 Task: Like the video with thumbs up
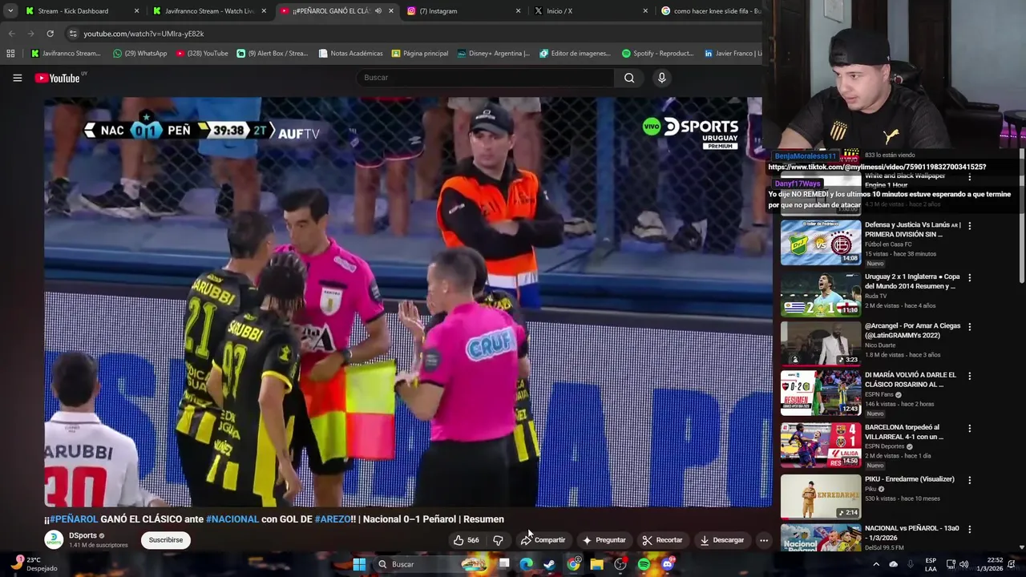tap(467, 540)
